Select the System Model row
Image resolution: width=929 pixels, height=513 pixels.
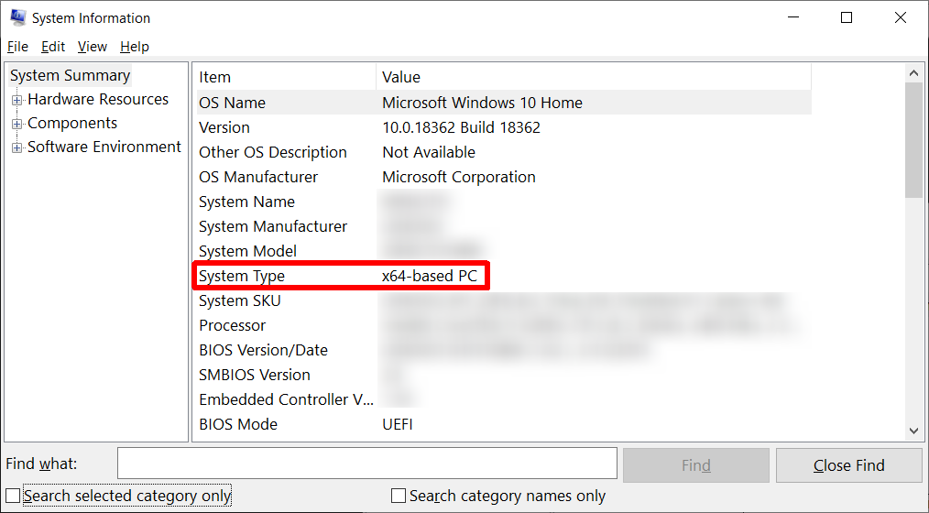pos(504,251)
